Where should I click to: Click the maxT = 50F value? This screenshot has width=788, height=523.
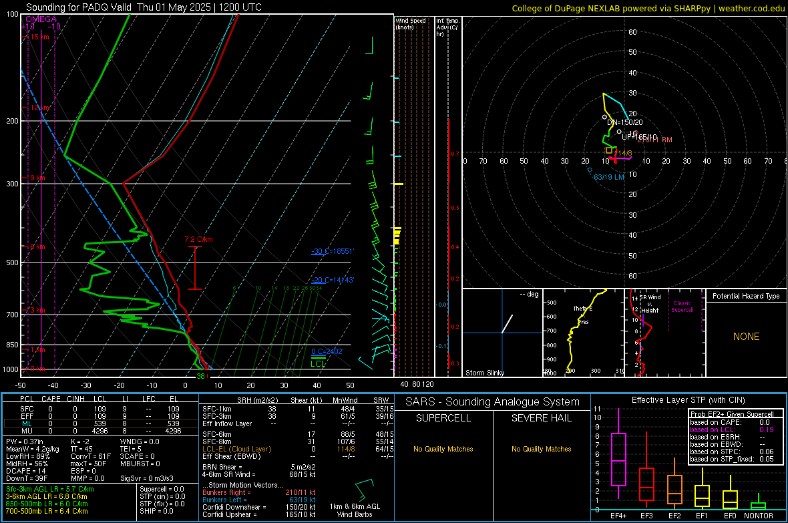coord(88,464)
